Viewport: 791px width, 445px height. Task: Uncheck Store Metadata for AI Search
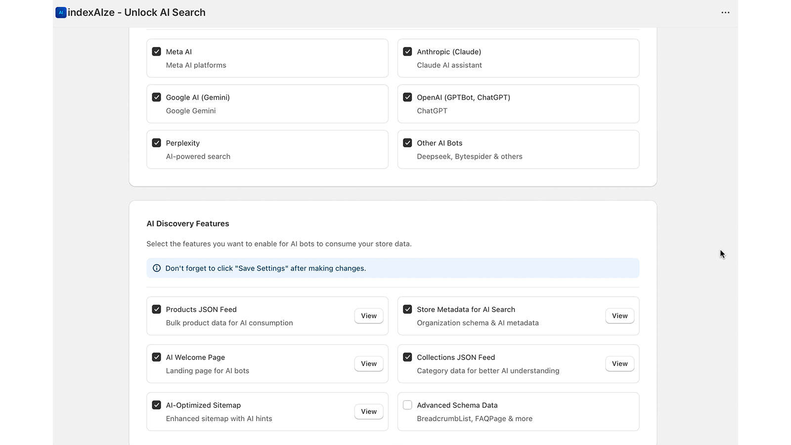pyautogui.click(x=407, y=310)
